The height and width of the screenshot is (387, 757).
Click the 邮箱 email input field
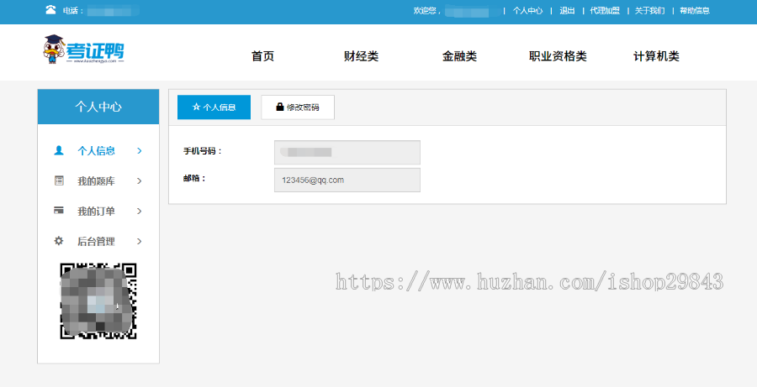347,180
